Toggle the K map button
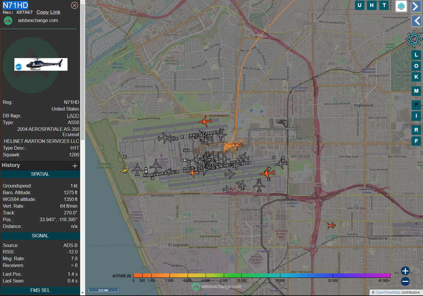The width and height of the screenshot is (423, 296). [x=416, y=77]
